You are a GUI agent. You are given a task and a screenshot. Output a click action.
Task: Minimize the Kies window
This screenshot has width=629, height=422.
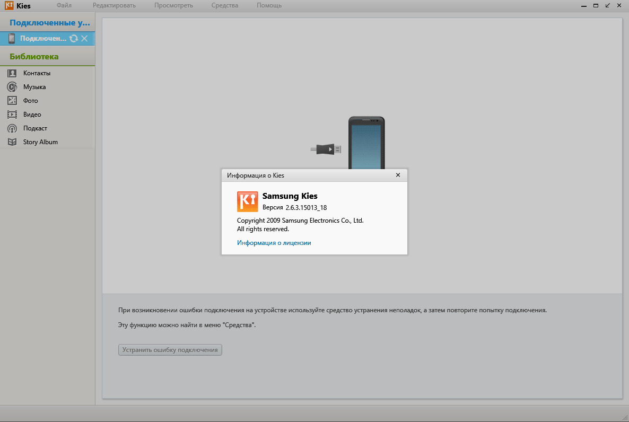pyautogui.click(x=584, y=6)
